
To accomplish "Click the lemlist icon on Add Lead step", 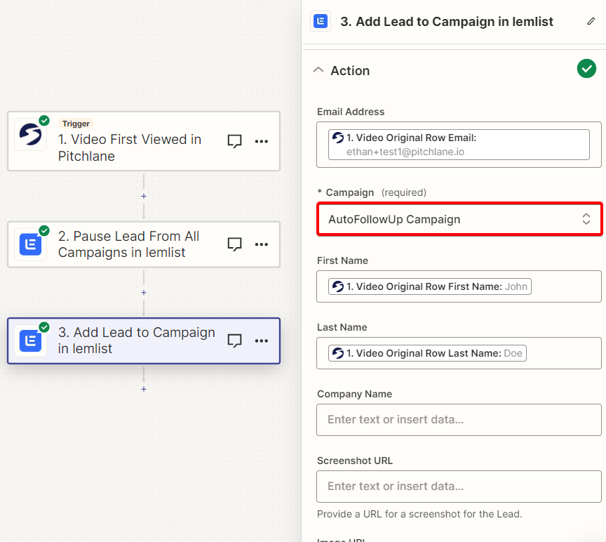I will [x=31, y=341].
